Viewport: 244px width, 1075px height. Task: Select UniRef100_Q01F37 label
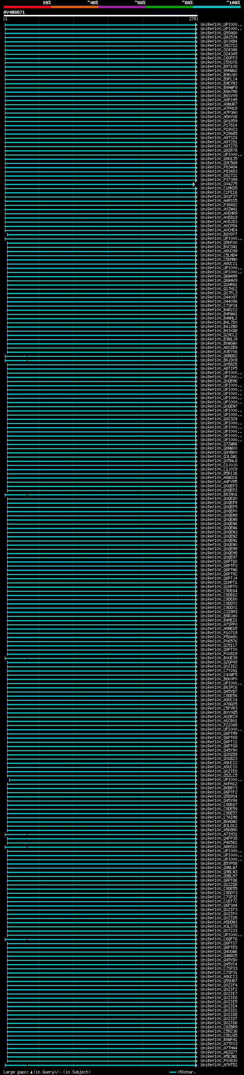(218, 196)
